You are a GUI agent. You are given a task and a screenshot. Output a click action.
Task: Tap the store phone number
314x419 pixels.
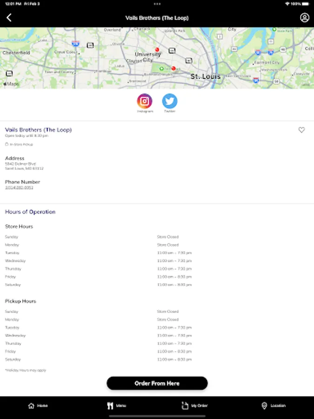click(19, 188)
